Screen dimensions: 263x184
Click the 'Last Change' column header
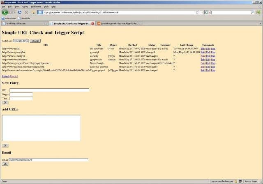coord(187,45)
